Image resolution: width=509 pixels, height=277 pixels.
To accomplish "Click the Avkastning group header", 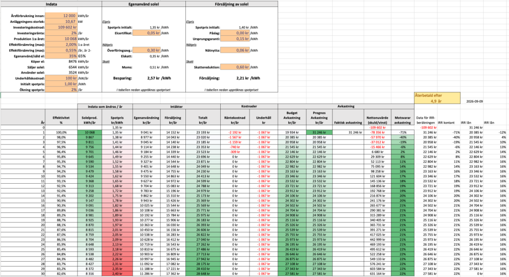I will click(x=346, y=106).
